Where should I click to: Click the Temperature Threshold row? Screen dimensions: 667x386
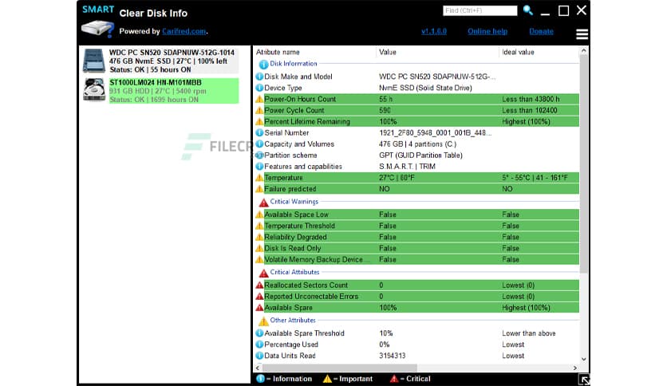pyautogui.click(x=416, y=226)
